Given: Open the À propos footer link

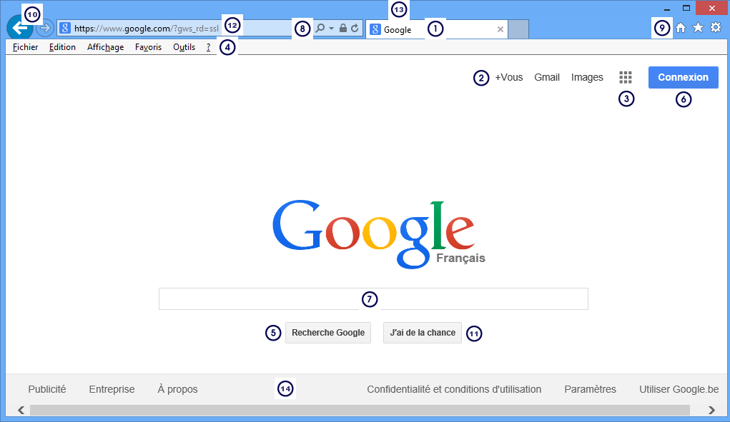Looking at the screenshot, I should (177, 389).
